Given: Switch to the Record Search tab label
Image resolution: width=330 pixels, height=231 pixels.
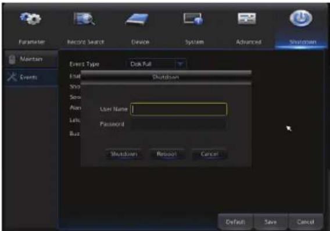Looking at the screenshot, I should [85, 42].
